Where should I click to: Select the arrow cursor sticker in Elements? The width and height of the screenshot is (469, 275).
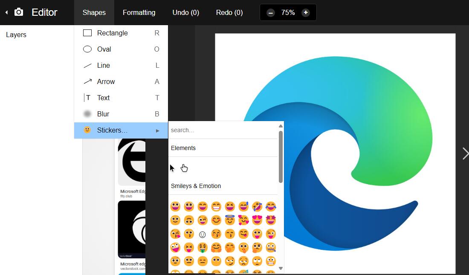point(172,168)
